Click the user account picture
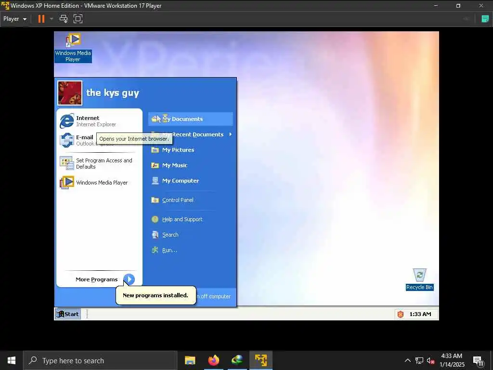The image size is (493, 370). tap(70, 93)
